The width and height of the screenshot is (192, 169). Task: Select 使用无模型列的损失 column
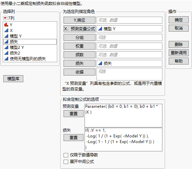(x=30, y=59)
